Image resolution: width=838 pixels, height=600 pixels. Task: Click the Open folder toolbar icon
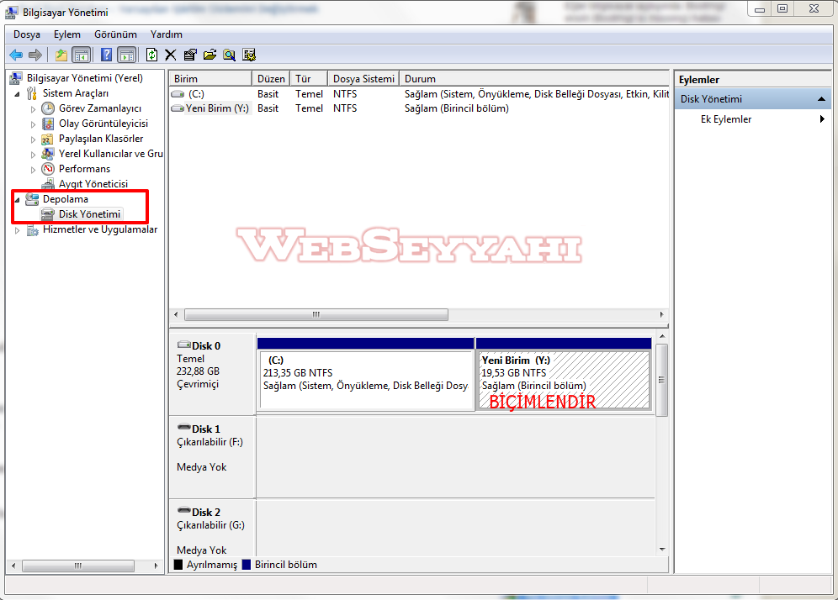[210, 55]
